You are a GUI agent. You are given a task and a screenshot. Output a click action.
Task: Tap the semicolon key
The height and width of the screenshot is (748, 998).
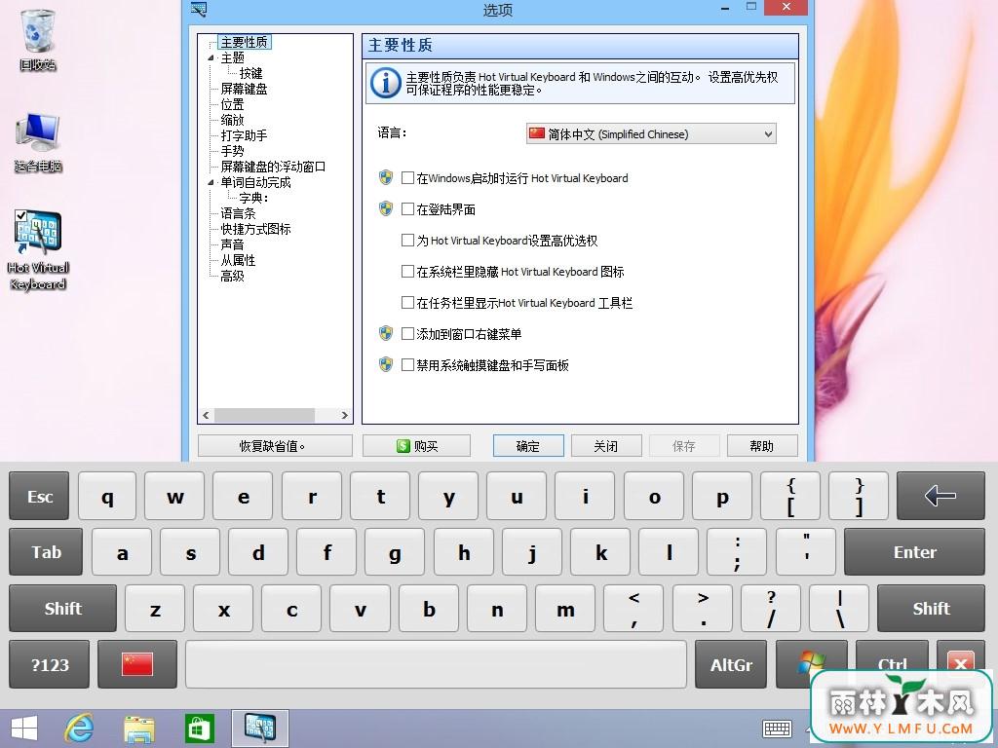tap(737, 551)
